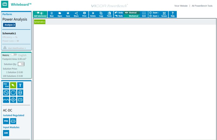
Task: Open the Alert Notification link
Action: click(x=17, y=48)
